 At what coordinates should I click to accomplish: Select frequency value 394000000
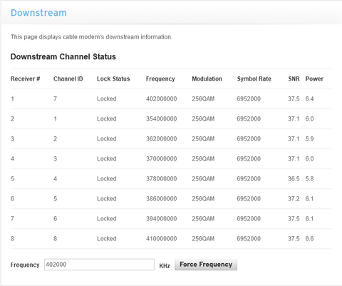pos(161,218)
